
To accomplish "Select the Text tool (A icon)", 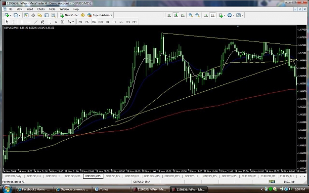I will [x=56, y=22].
